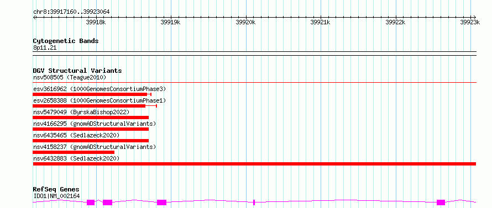Select the Cytogenetic Bands track title
The width and height of the screenshot is (492, 208).
click(x=66, y=41)
